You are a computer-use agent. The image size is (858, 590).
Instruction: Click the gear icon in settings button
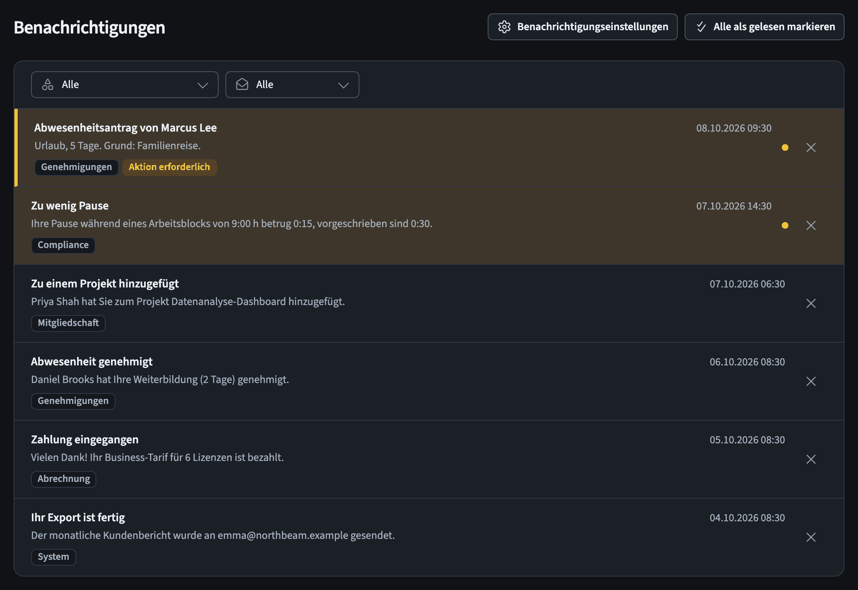(x=504, y=27)
